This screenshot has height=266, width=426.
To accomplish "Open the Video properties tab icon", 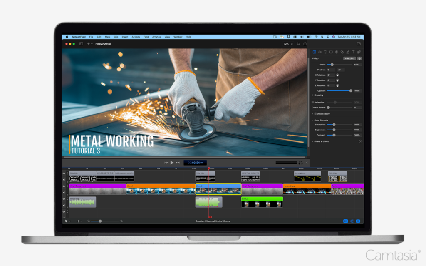I will (314, 52).
